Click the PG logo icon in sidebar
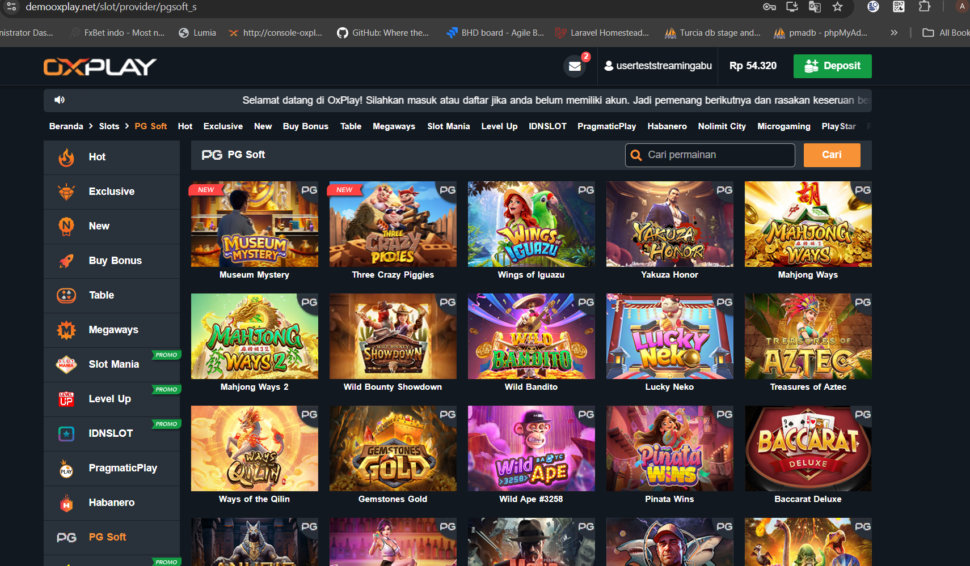This screenshot has height=566, width=970. 66,538
